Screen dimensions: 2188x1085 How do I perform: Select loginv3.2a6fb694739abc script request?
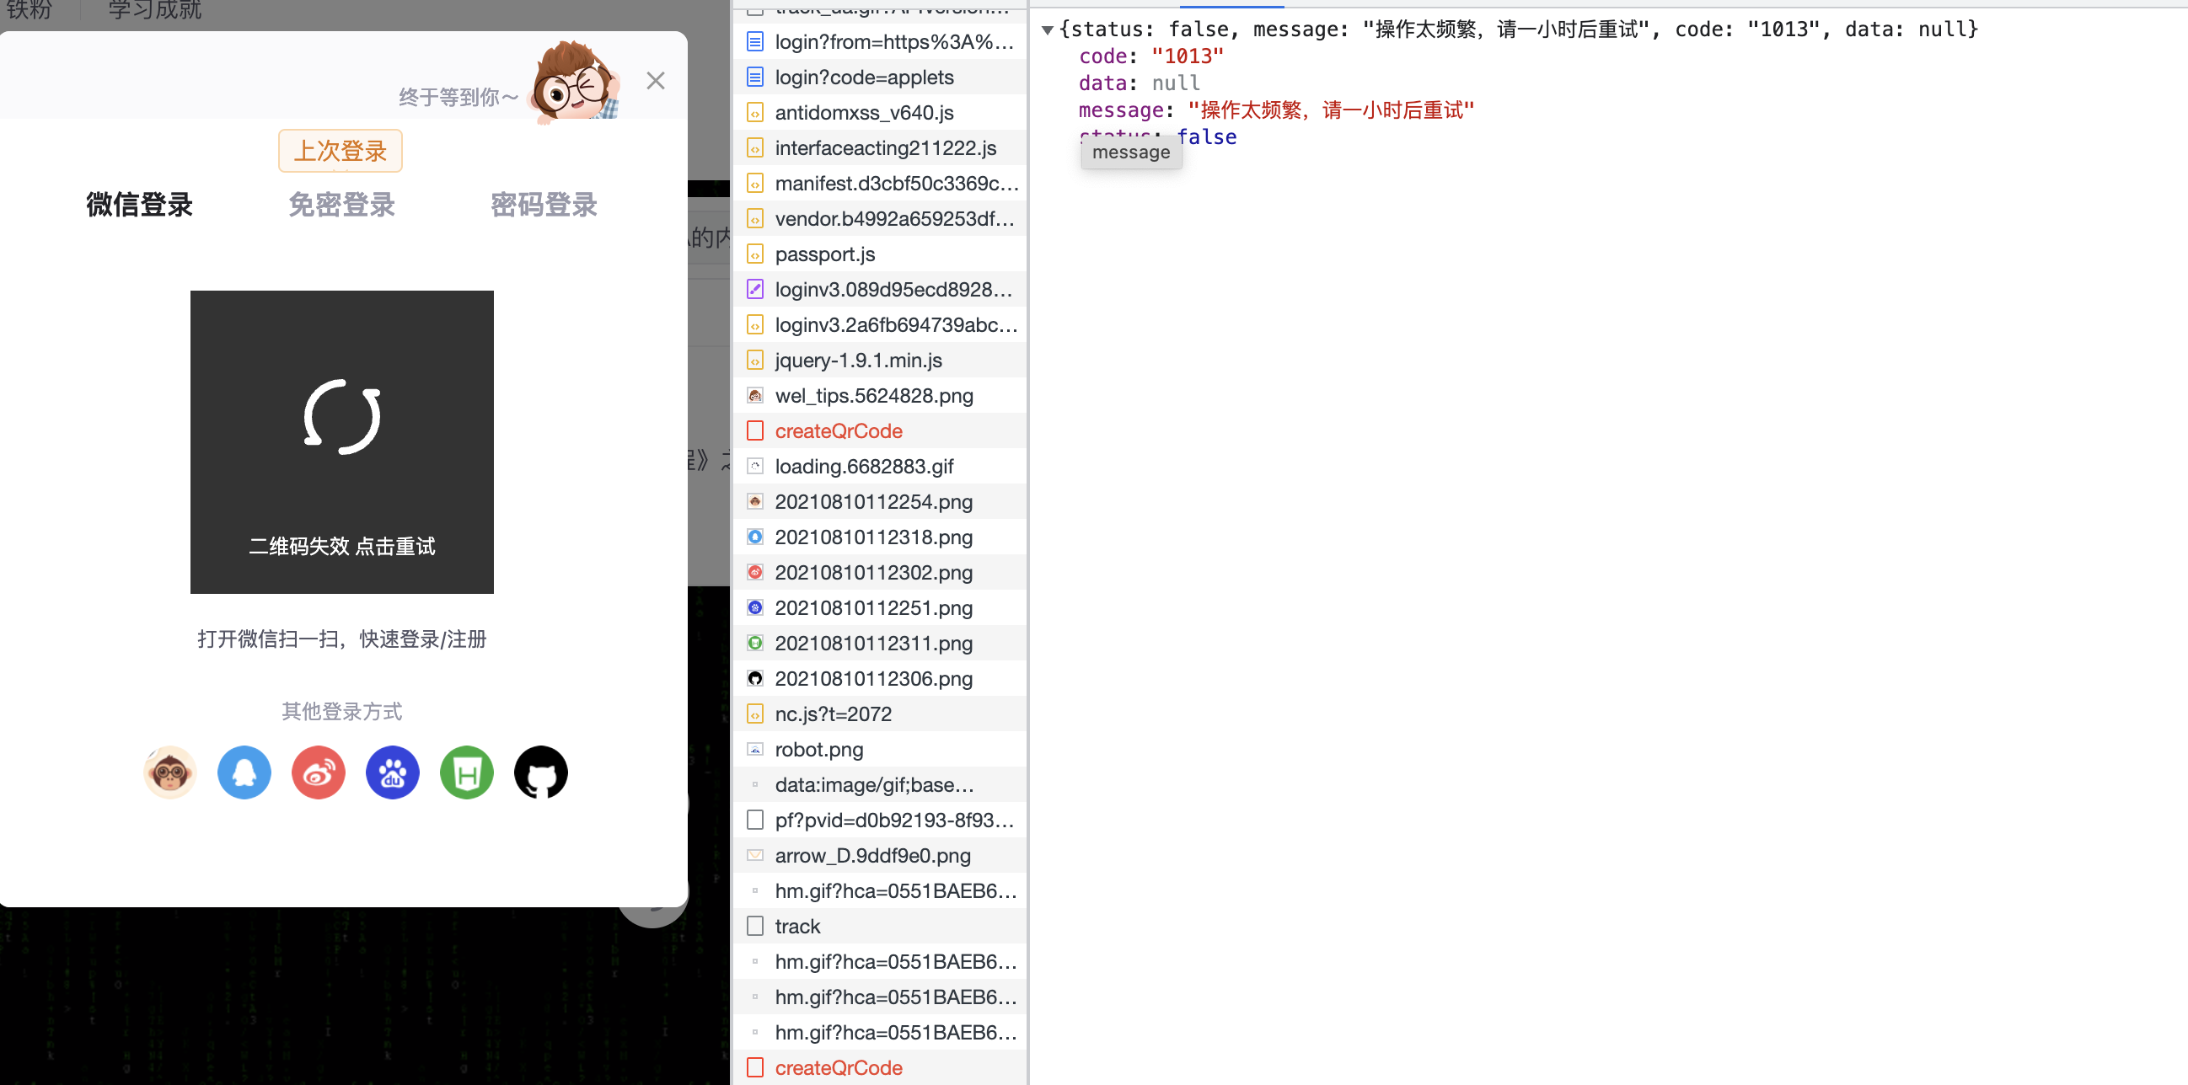pyautogui.click(x=879, y=325)
